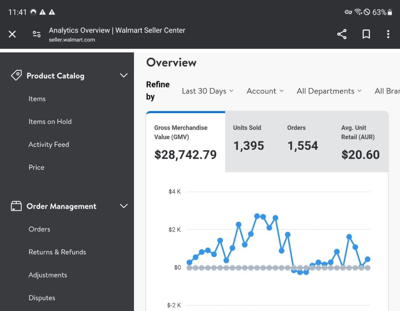This screenshot has height=311, width=400.
Task: Tap the share icon in browser bar
Action: (342, 34)
